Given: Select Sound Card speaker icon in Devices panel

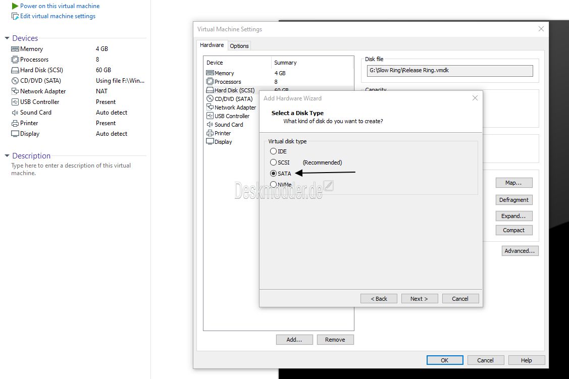Looking at the screenshot, I should (x=15, y=113).
